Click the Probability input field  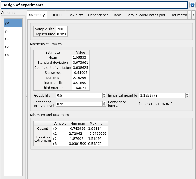(x=79, y=96)
